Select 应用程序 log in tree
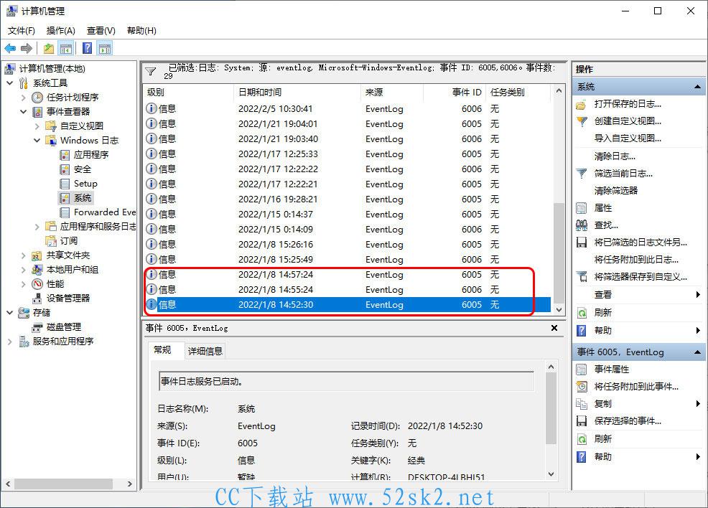The height and width of the screenshot is (508, 708). pos(90,155)
